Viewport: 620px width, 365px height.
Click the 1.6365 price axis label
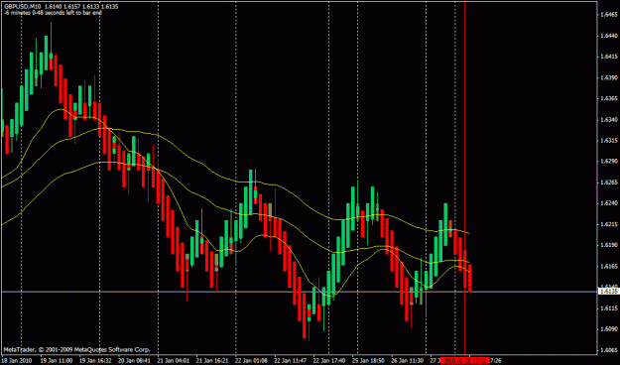pos(609,98)
